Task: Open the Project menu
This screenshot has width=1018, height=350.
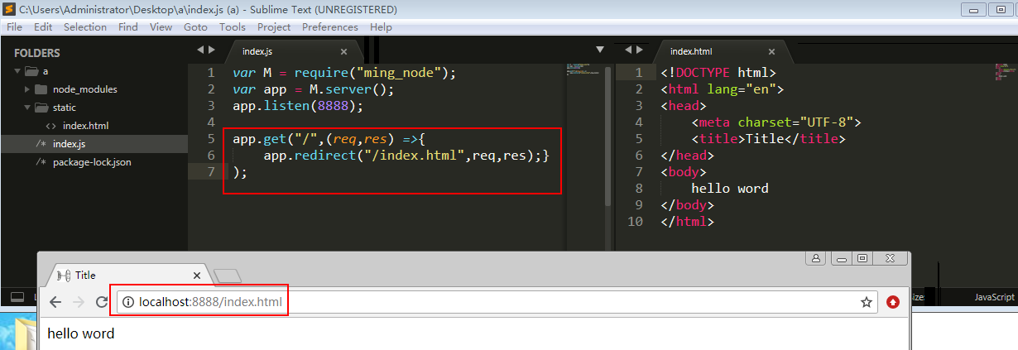Action: point(274,26)
